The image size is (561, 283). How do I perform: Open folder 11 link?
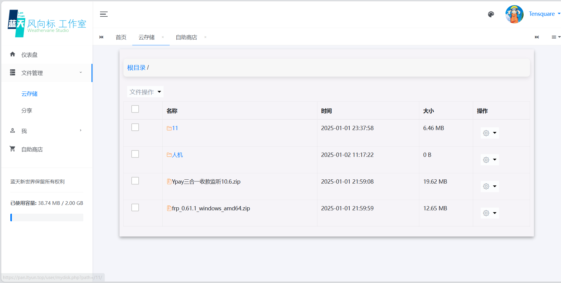175,128
